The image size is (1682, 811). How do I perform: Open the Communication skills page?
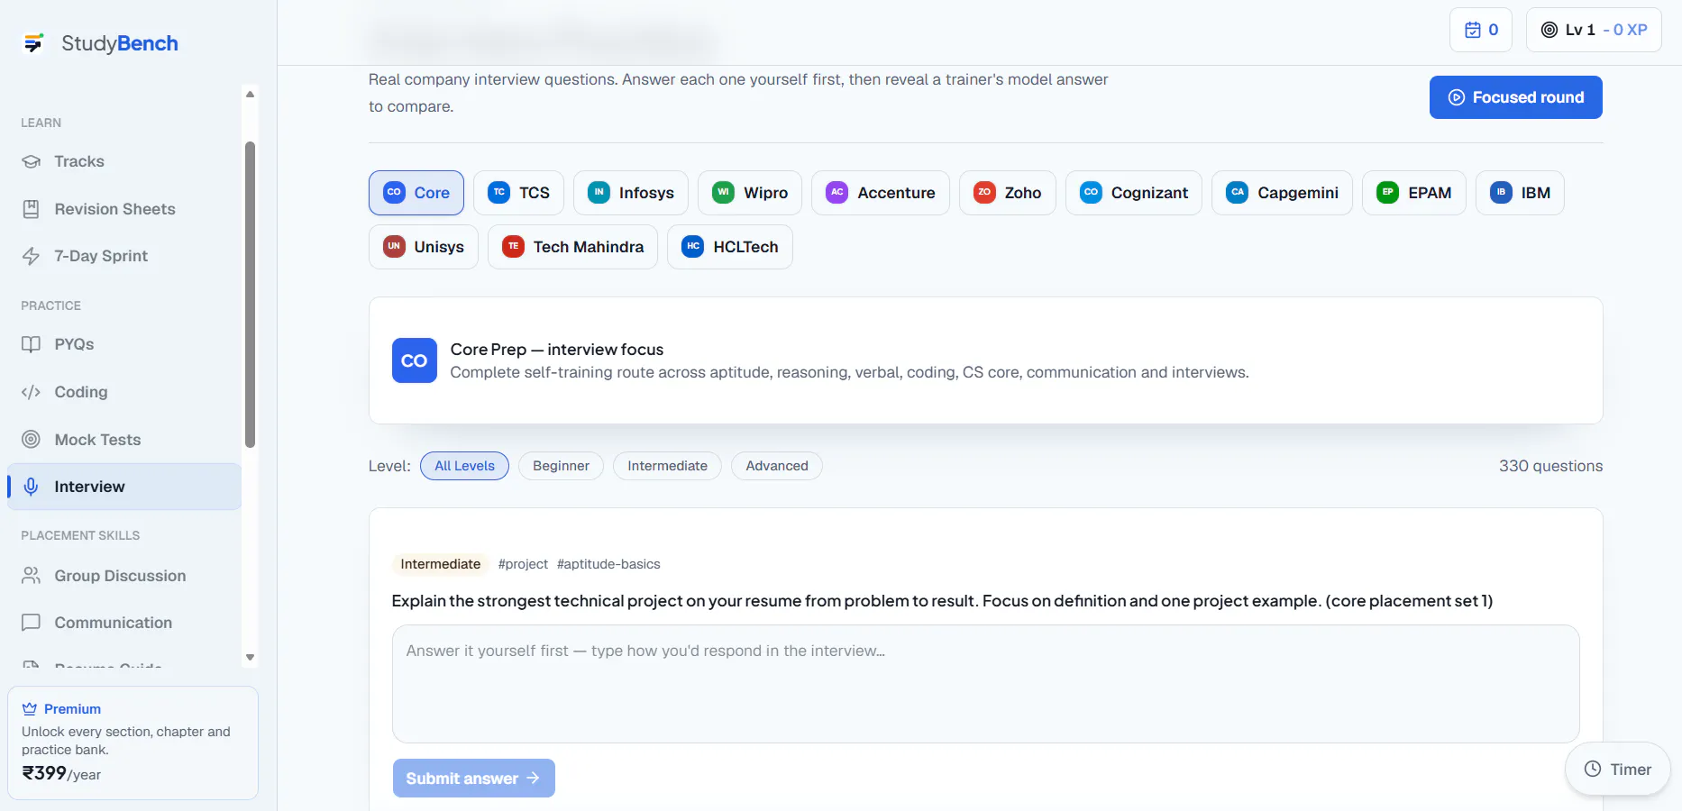[x=124, y=623]
